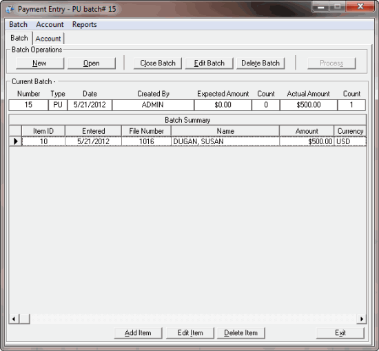Screen dimensions: 379x351
Task: Click the Actual Amount field $500.00
Action: (x=309, y=105)
